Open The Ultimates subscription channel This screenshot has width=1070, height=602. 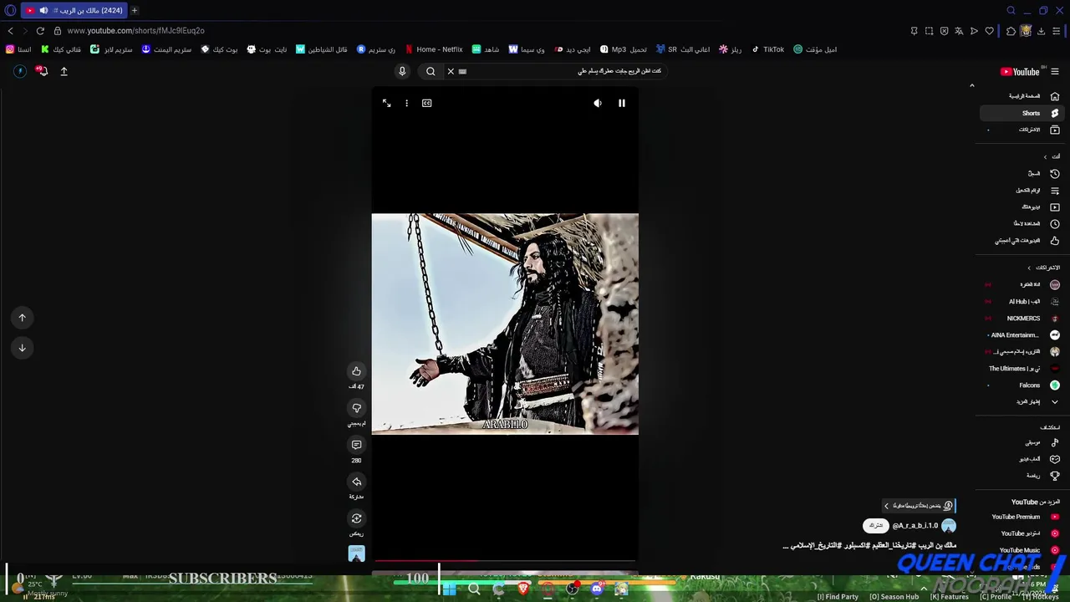pyautogui.click(x=1024, y=368)
